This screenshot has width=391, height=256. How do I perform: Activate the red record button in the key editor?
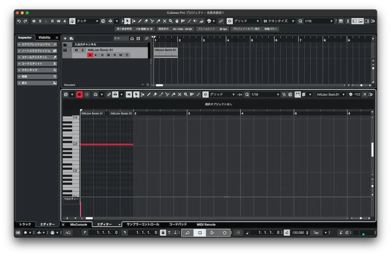pyautogui.click(x=79, y=94)
